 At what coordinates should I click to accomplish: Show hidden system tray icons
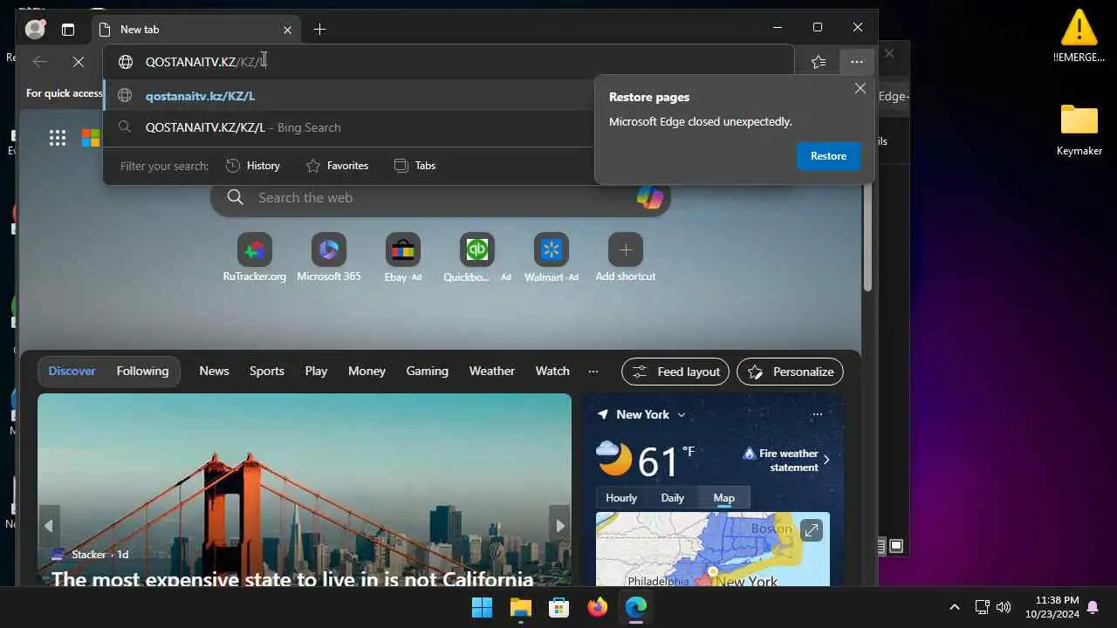[x=954, y=607]
